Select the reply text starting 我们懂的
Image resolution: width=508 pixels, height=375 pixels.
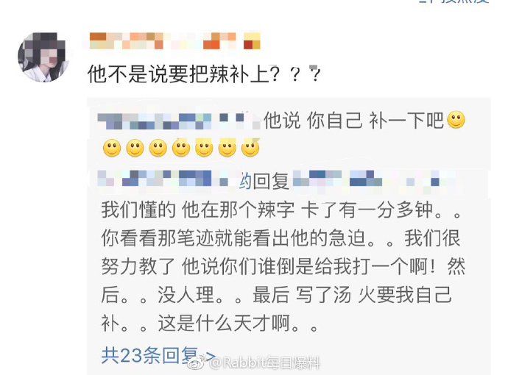click(x=283, y=266)
